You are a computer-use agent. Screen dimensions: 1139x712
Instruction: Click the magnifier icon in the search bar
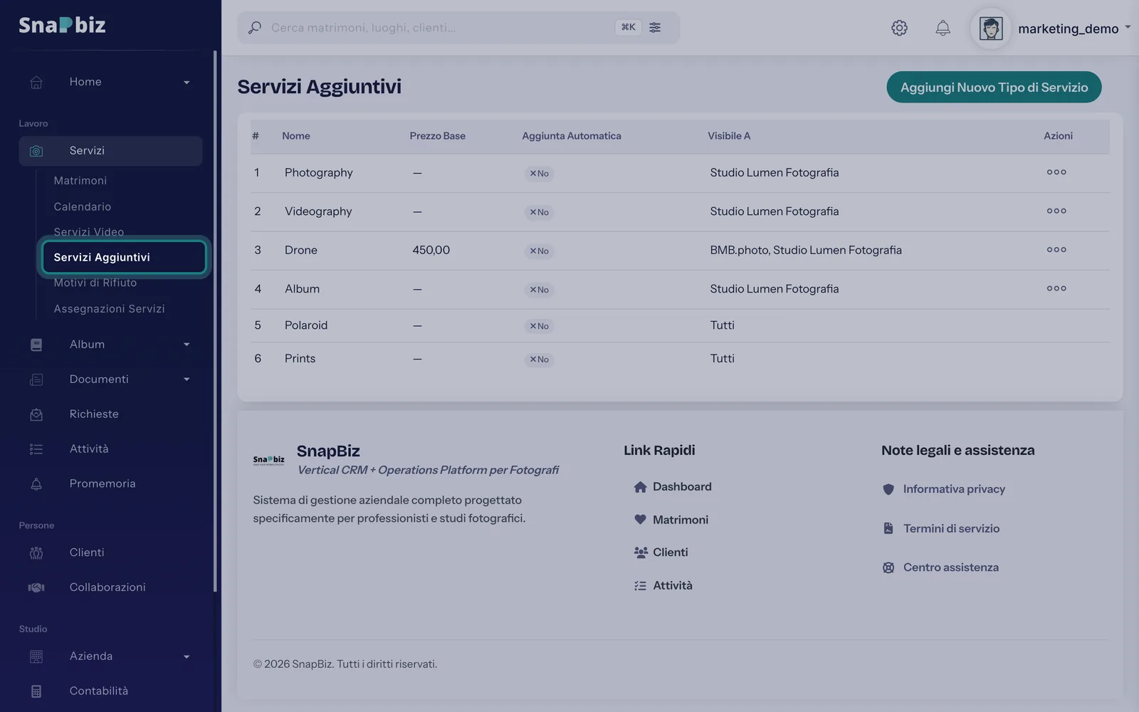point(254,28)
